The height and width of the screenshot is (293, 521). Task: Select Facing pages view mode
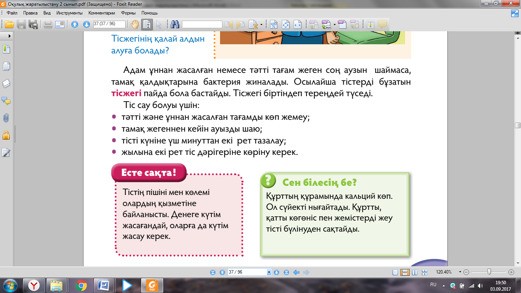tap(415, 272)
